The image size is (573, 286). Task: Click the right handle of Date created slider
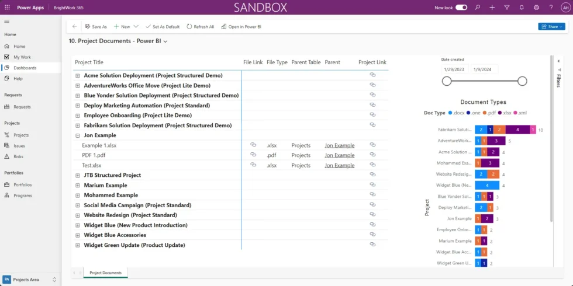(522, 81)
